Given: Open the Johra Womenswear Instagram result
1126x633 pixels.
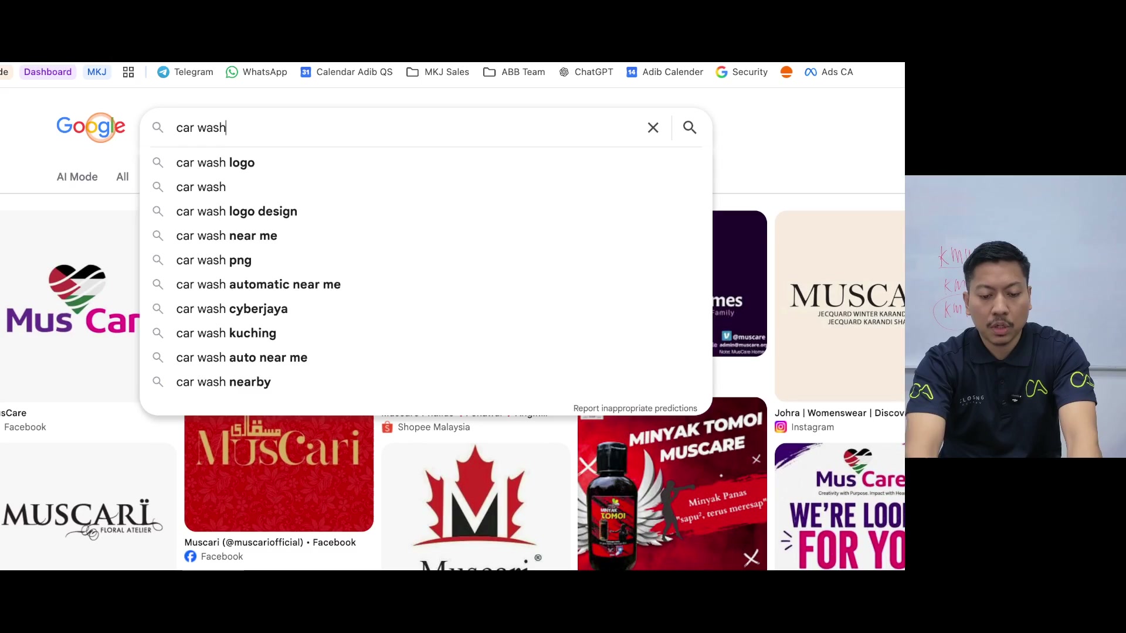Looking at the screenshot, I should (839, 413).
